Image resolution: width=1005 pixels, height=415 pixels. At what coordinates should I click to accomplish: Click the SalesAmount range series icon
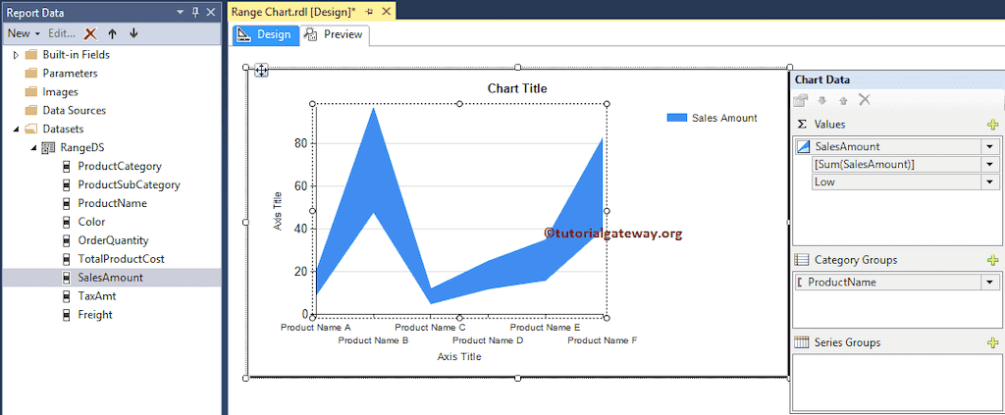click(804, 146)
